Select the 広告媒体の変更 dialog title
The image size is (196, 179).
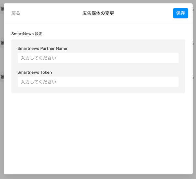98,13
